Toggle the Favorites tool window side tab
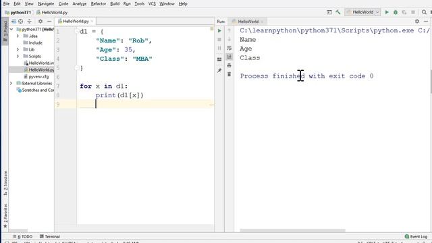Viewport: 432px width, 243px height. (5, 216)
